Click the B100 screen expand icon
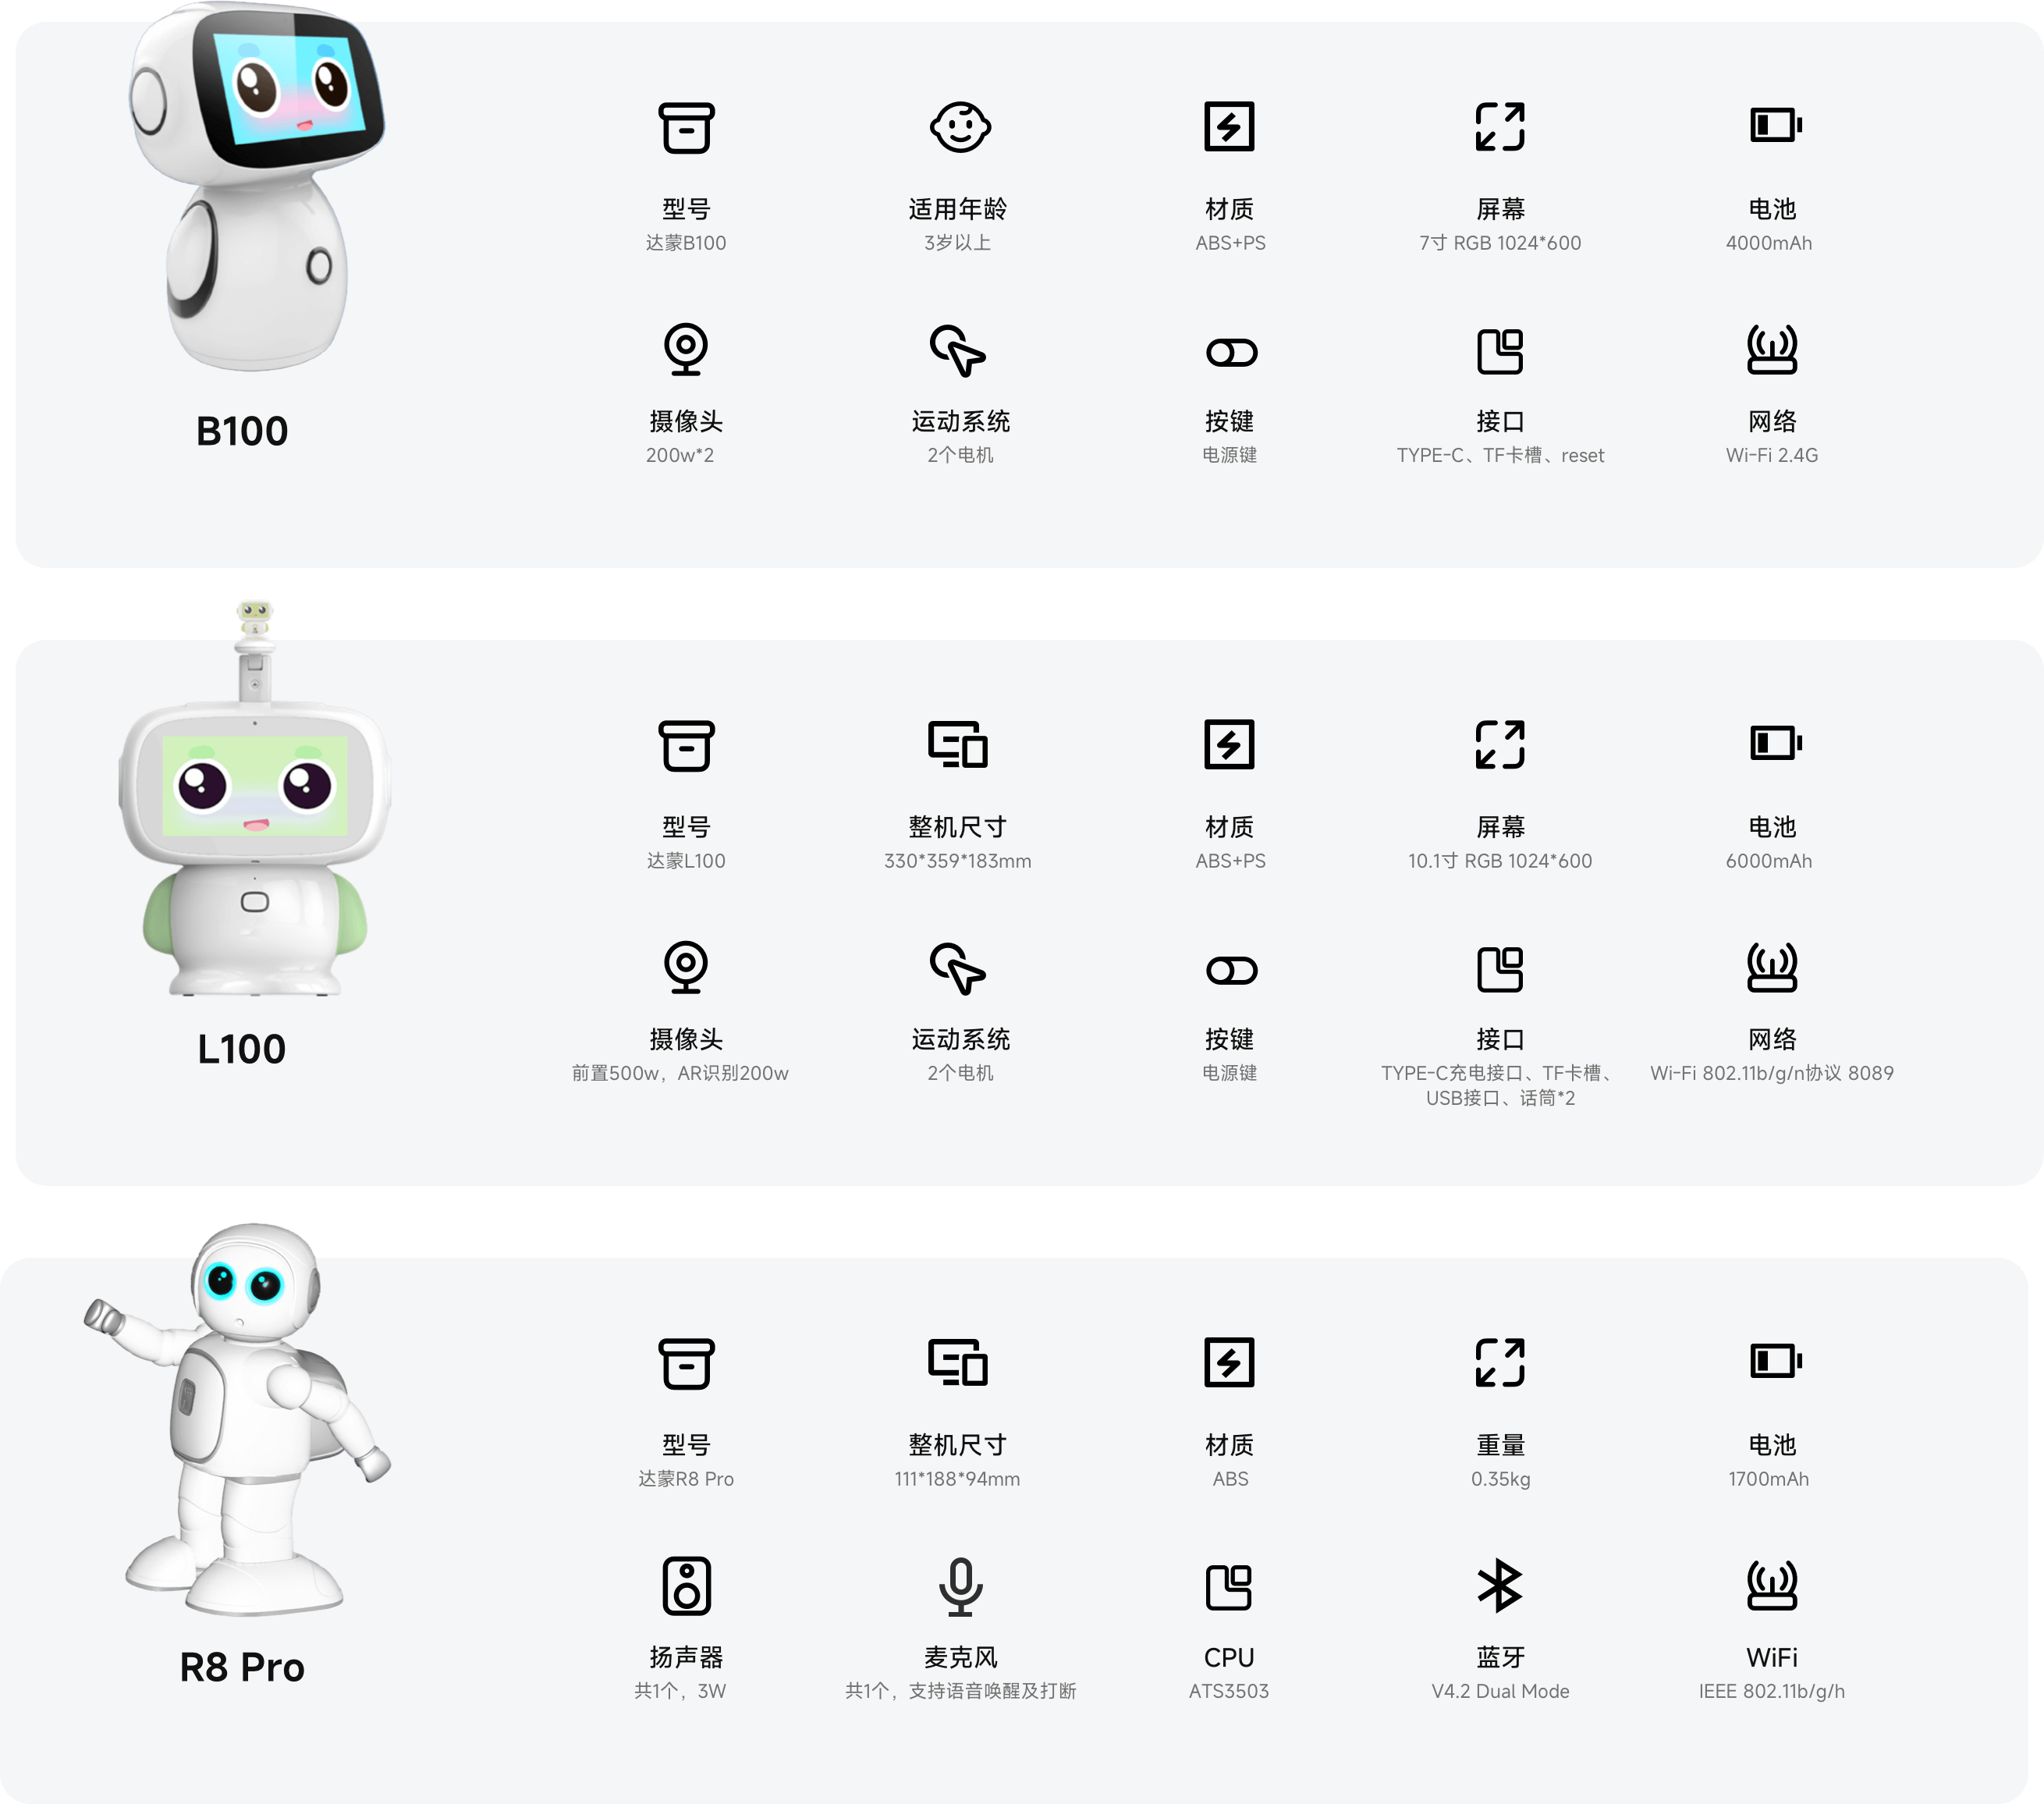2044x1804 pixels. point(1500,127)
